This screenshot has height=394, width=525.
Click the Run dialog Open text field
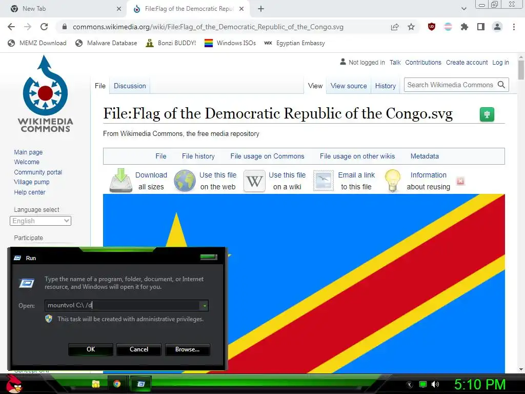point(123,305)
